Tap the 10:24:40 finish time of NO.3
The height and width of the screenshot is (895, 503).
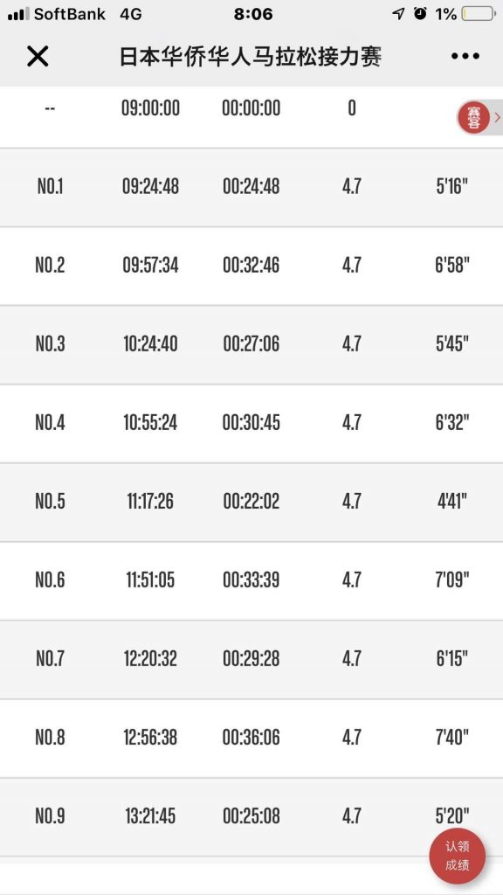(x=150, y=343)
